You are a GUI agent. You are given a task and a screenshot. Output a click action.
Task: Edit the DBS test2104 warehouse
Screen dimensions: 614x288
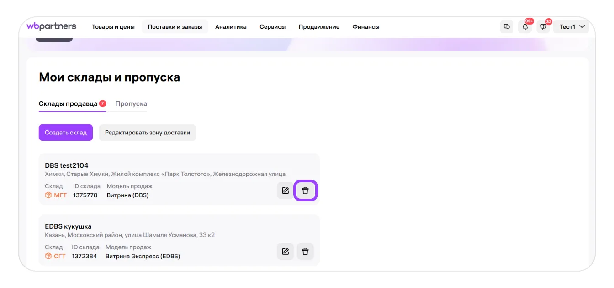point(286,190)
